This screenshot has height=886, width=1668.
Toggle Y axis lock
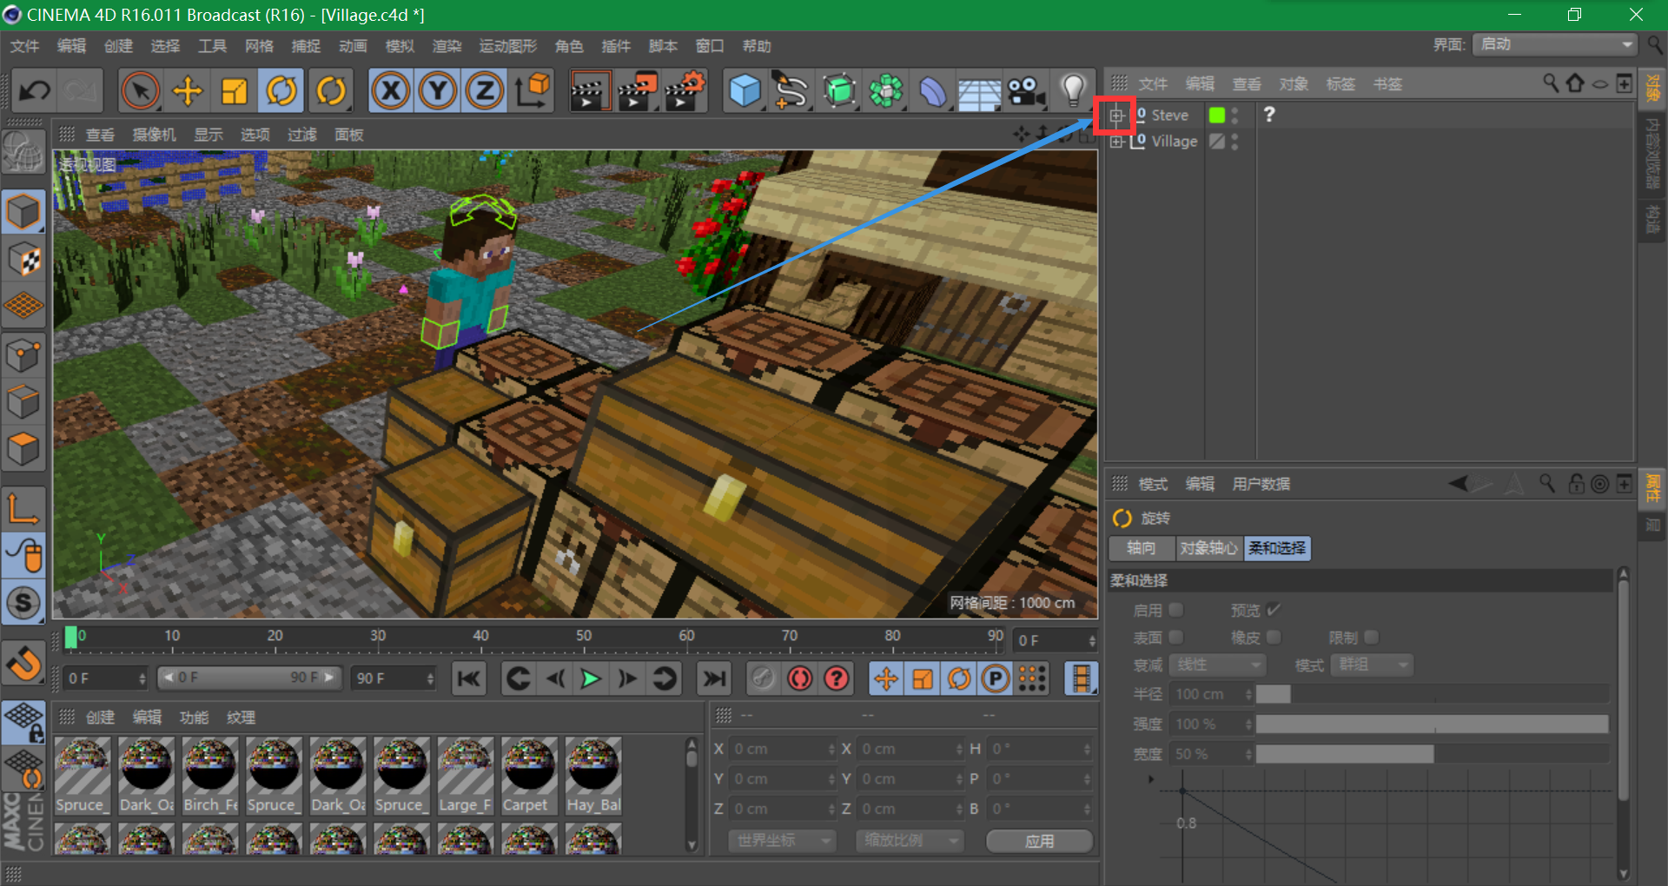pos(438,90)
